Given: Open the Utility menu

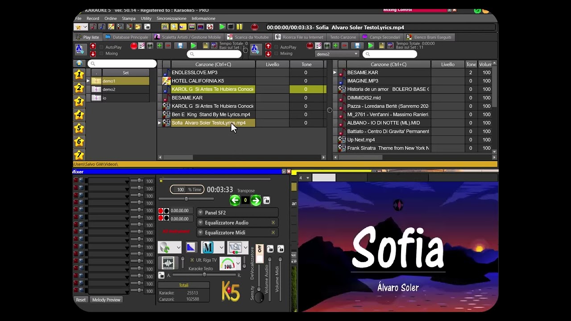Looking at the screenshot, I should [146, 18].
